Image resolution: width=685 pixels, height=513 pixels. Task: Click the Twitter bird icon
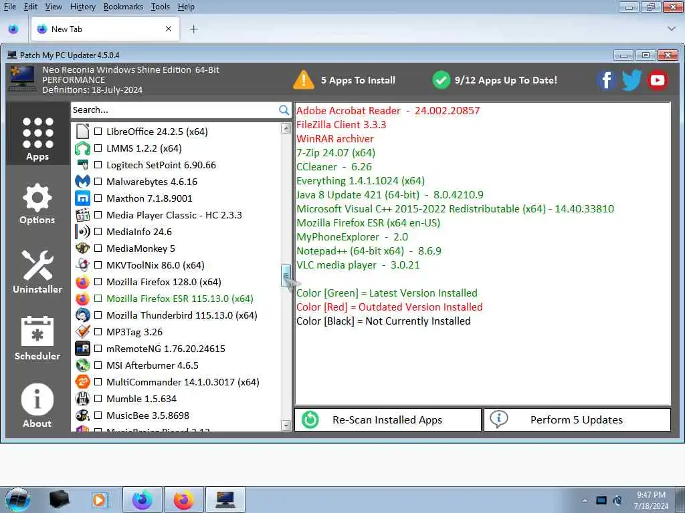(631, 80)
